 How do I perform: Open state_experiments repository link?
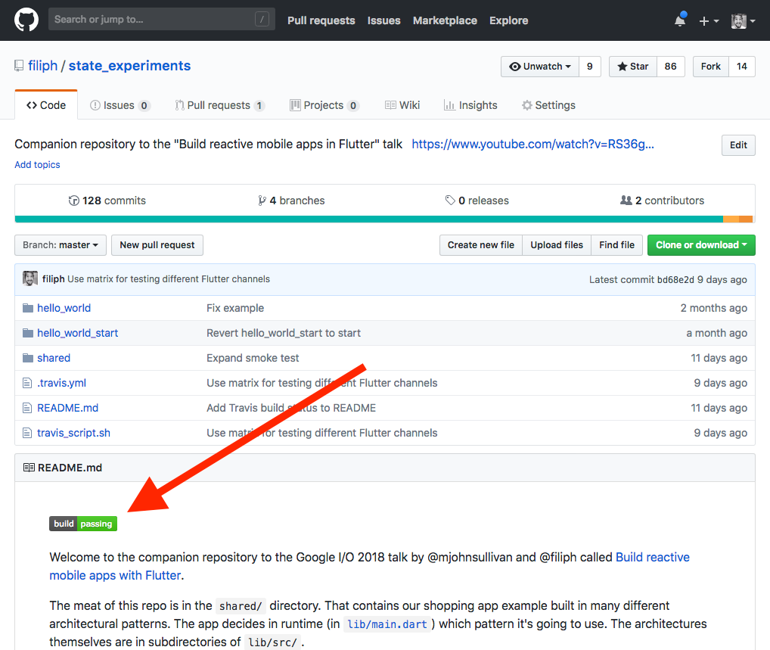pyautogui.click(x=129, y=66)
